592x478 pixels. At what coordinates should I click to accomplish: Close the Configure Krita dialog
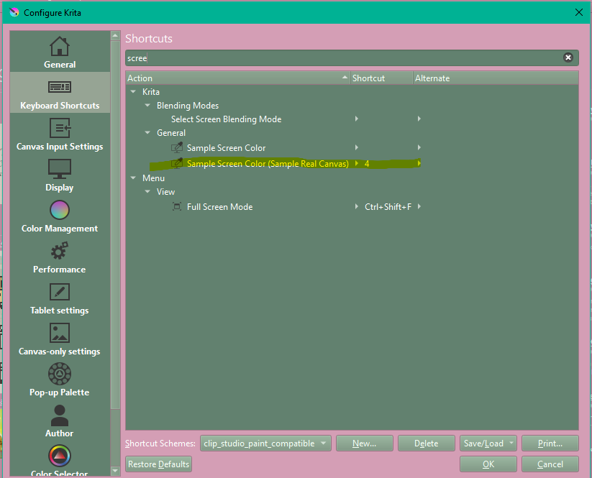click(x=579, y=12)
